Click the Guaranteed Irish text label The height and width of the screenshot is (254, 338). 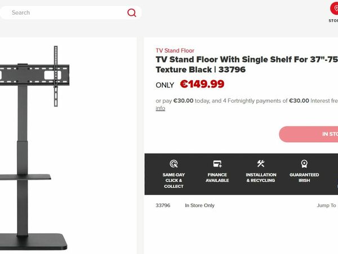point(304,178)
